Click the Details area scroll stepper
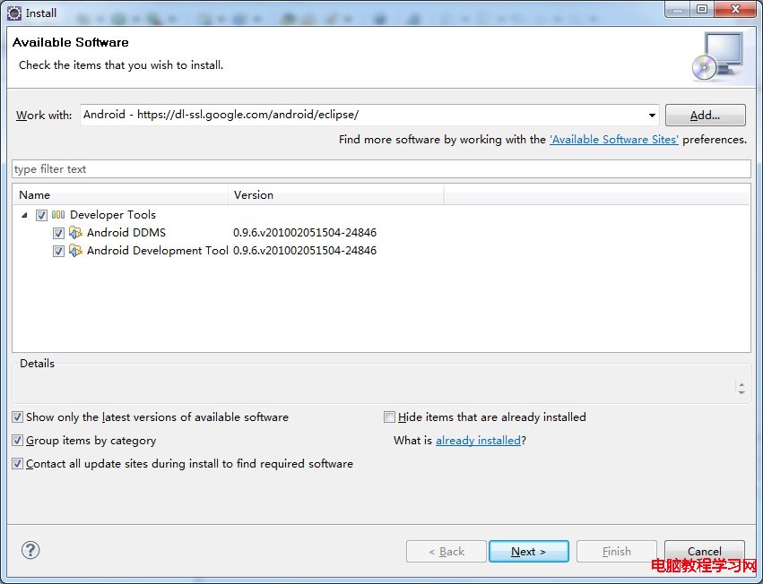 click(x=741, y=388)
